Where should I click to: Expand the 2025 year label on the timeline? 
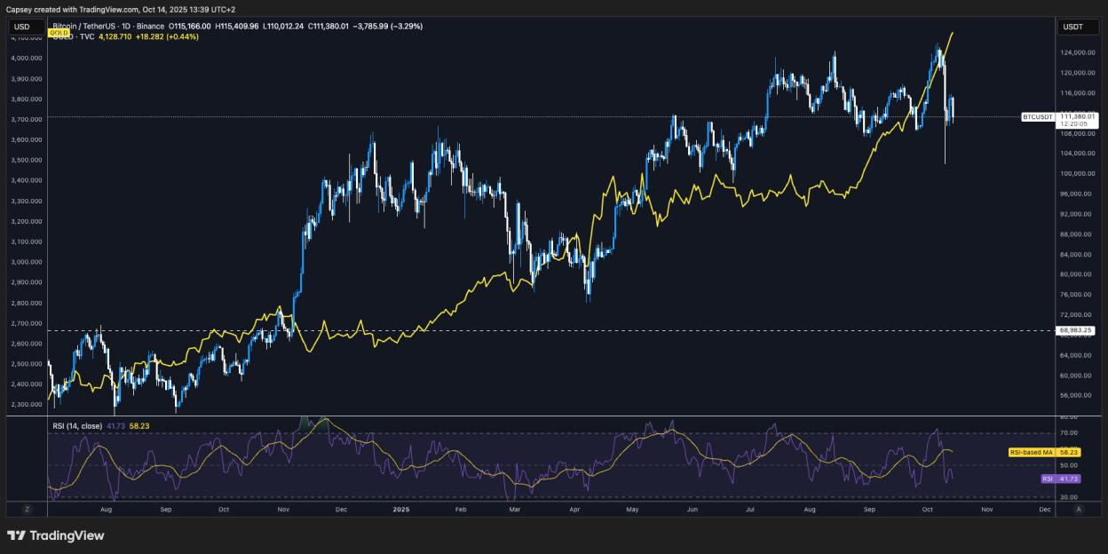pos(400,510)
